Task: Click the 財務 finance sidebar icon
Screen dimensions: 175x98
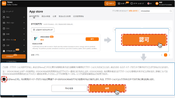Action: click(x=4, y=34)
